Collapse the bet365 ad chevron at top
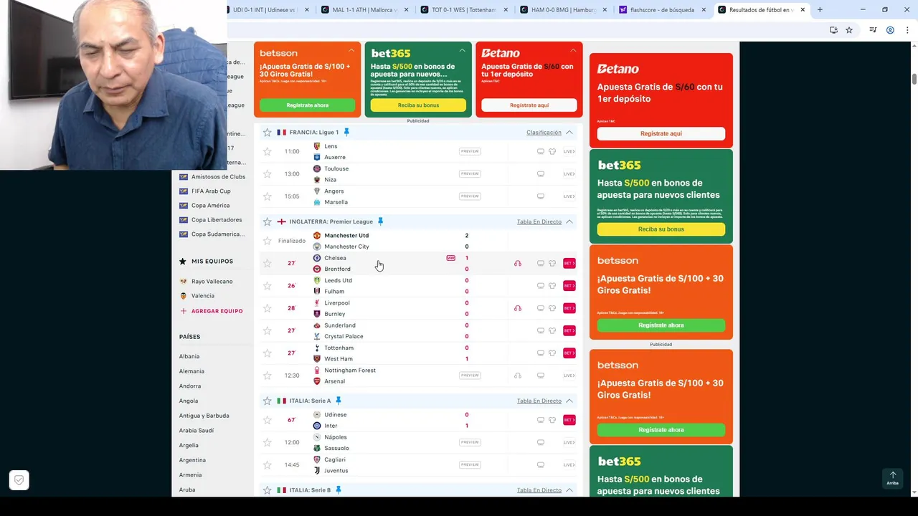918x516 pixels. 462,51
